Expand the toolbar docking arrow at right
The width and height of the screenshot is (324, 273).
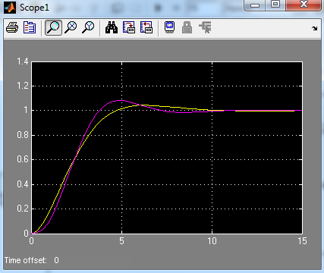tap(314, 28)
